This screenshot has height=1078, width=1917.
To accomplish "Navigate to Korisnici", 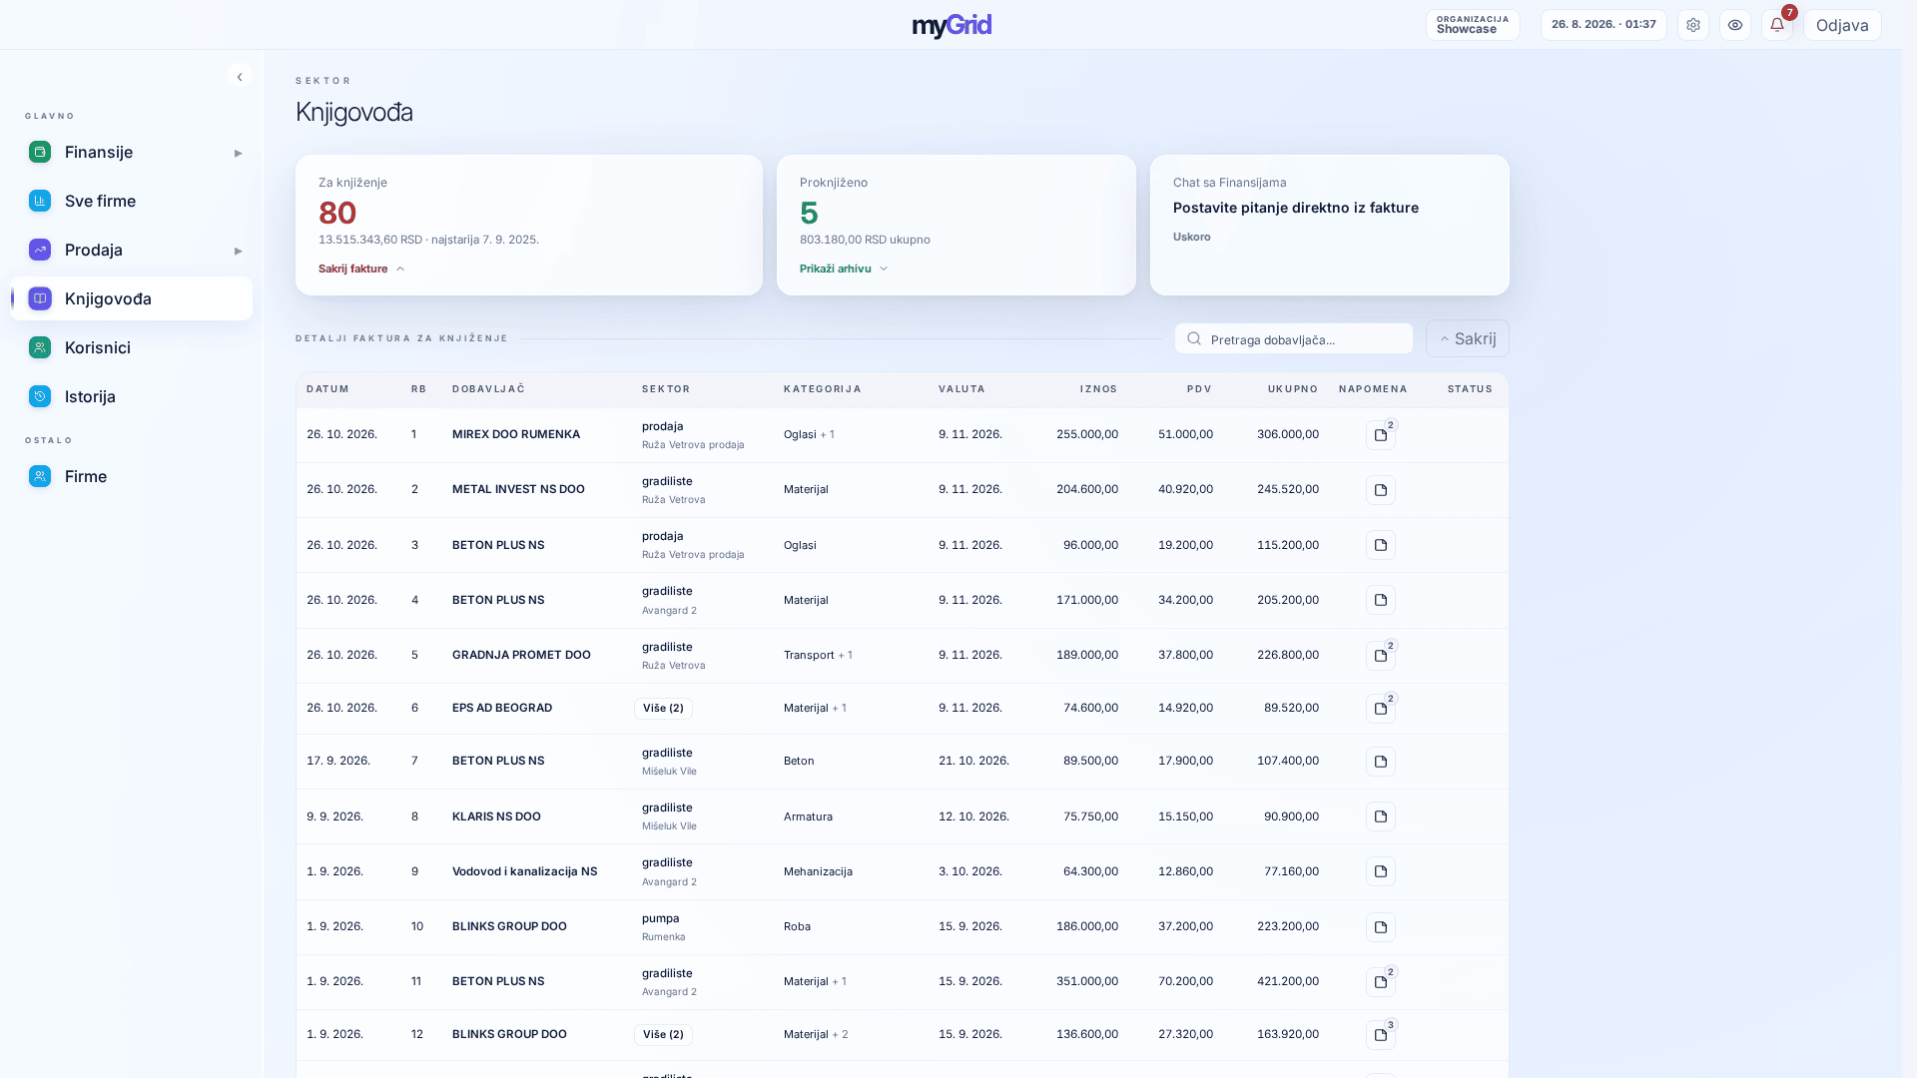I will [132, 347].
